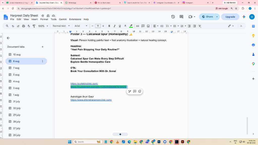Open the Arial font dropdown

[x=81, y=26]
